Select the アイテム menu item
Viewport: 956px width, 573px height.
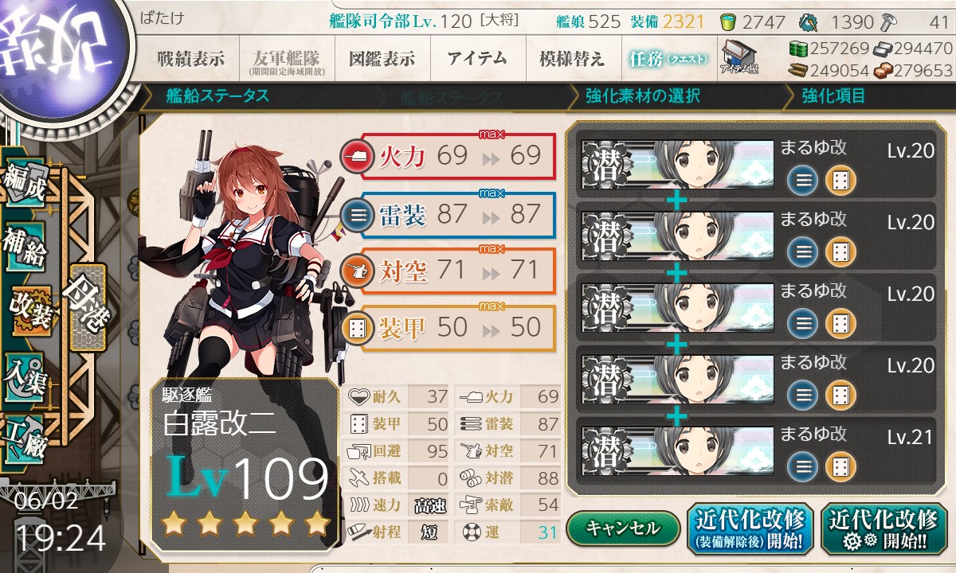click(477, 58)
